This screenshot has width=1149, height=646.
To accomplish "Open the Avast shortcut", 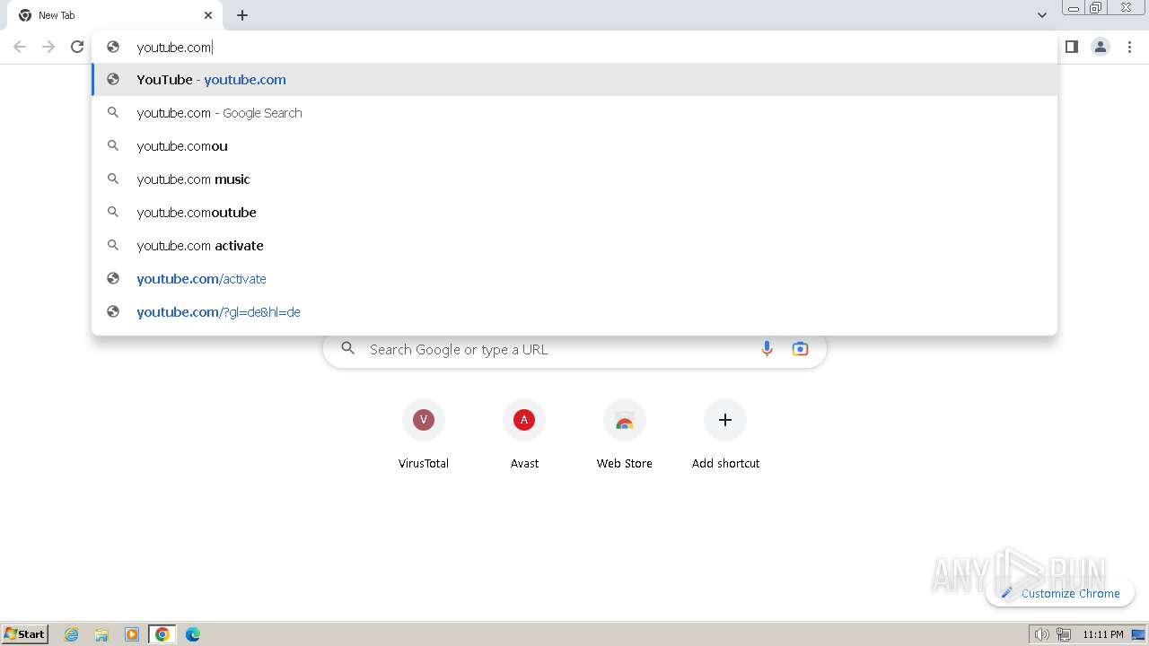I will click(x=524, y=434).
